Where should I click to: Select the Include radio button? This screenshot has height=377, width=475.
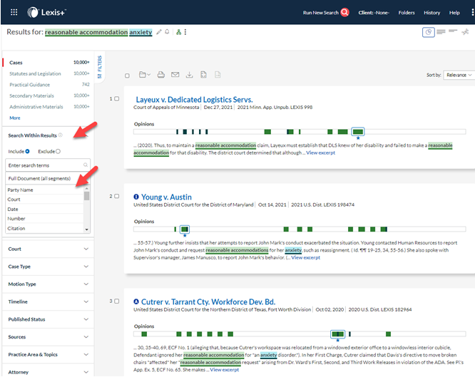point(27,151)
